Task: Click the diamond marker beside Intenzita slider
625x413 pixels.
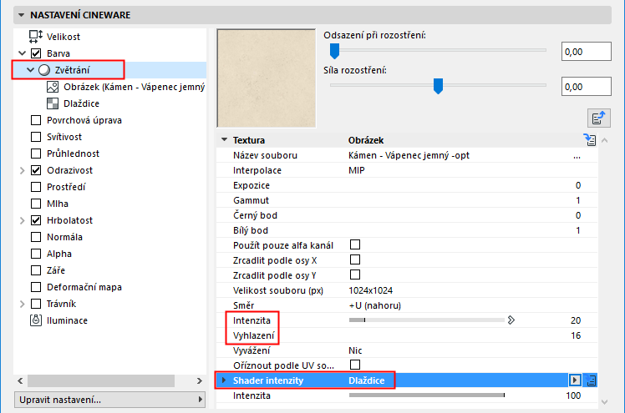Action: tap(511, 320)
